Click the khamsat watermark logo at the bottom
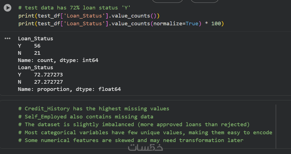This screenshot has height=154, width=291. [145, 147]
